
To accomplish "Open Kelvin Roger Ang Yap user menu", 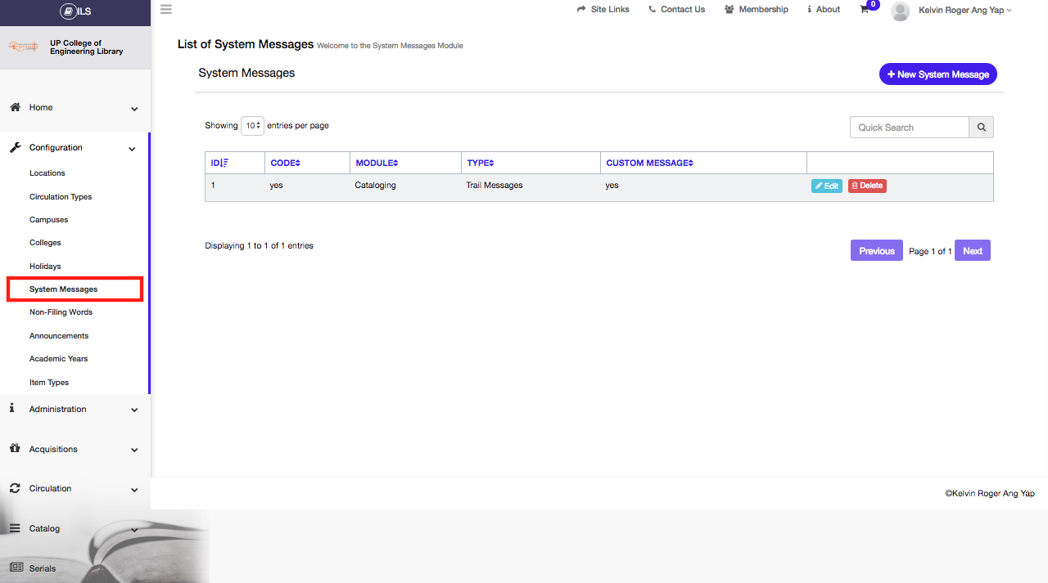I will click(964, 11).
